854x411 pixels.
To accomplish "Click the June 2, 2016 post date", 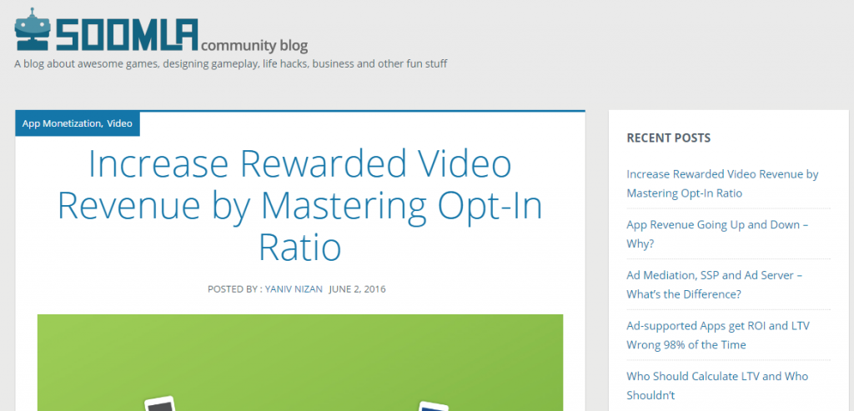I will coord(357,289).
